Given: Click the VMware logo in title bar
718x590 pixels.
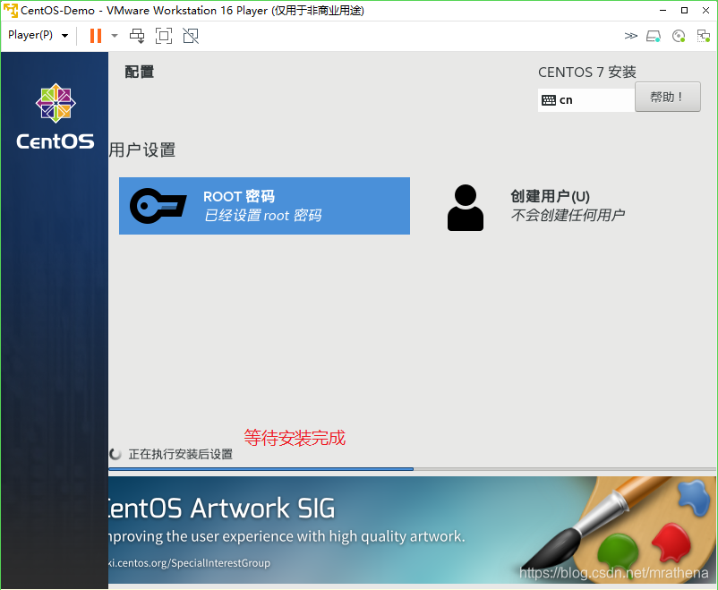Looking at the screenshot, I should click(11, 10).
